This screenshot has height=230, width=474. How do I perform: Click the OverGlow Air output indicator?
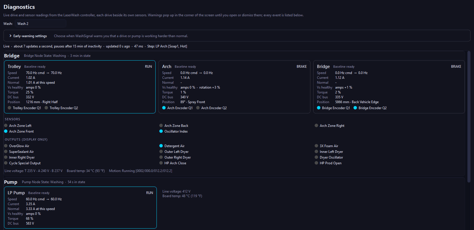[x=6, y=146]
